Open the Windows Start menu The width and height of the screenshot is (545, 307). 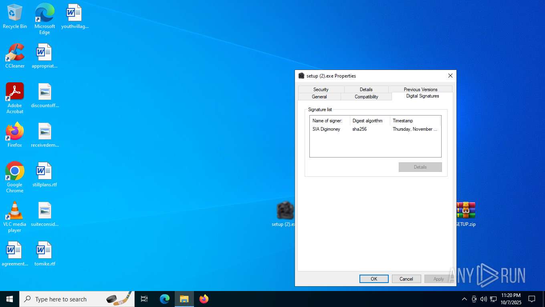pyautogui.click(x=10, y=299)
